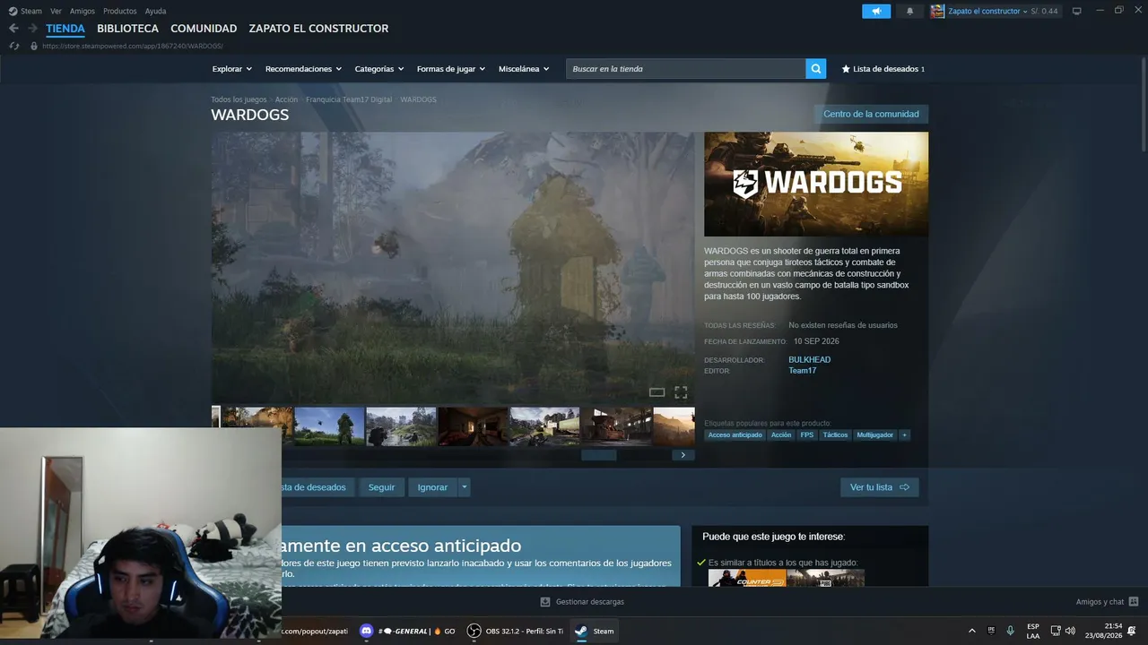Switch to OBS in the taskbar
The width and height of the screenshot is (1148, 645).
point(474,631)
